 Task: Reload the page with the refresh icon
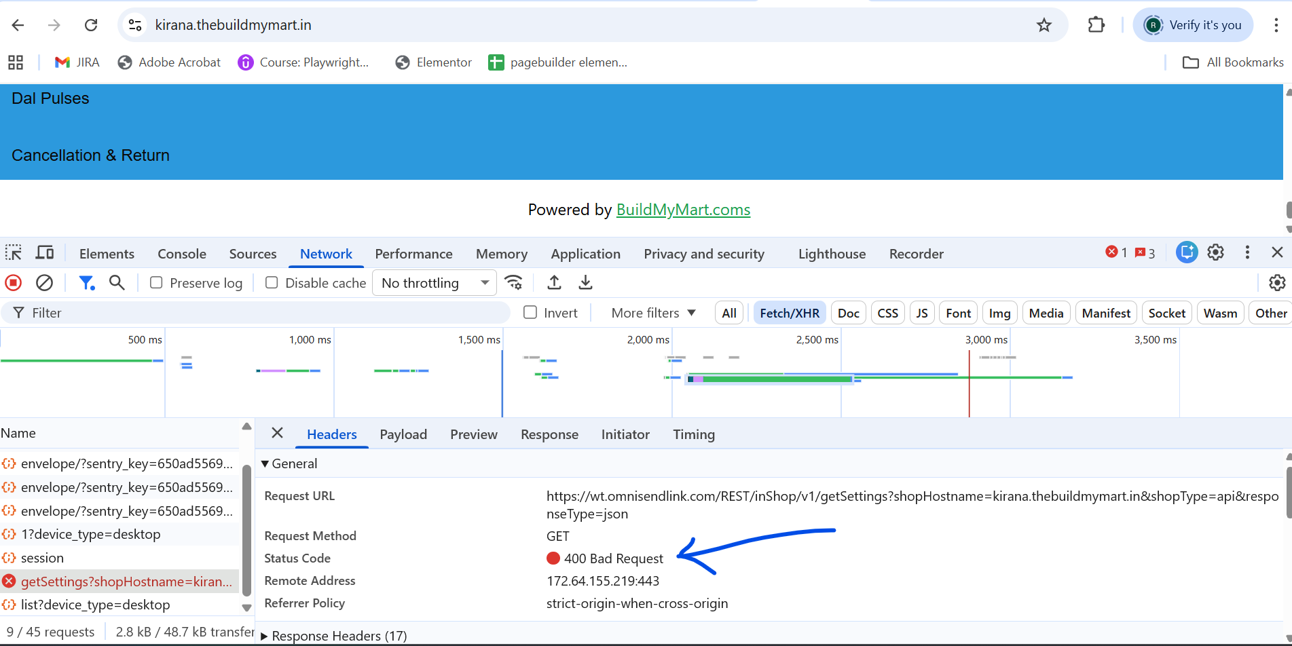tap(91, 25)
